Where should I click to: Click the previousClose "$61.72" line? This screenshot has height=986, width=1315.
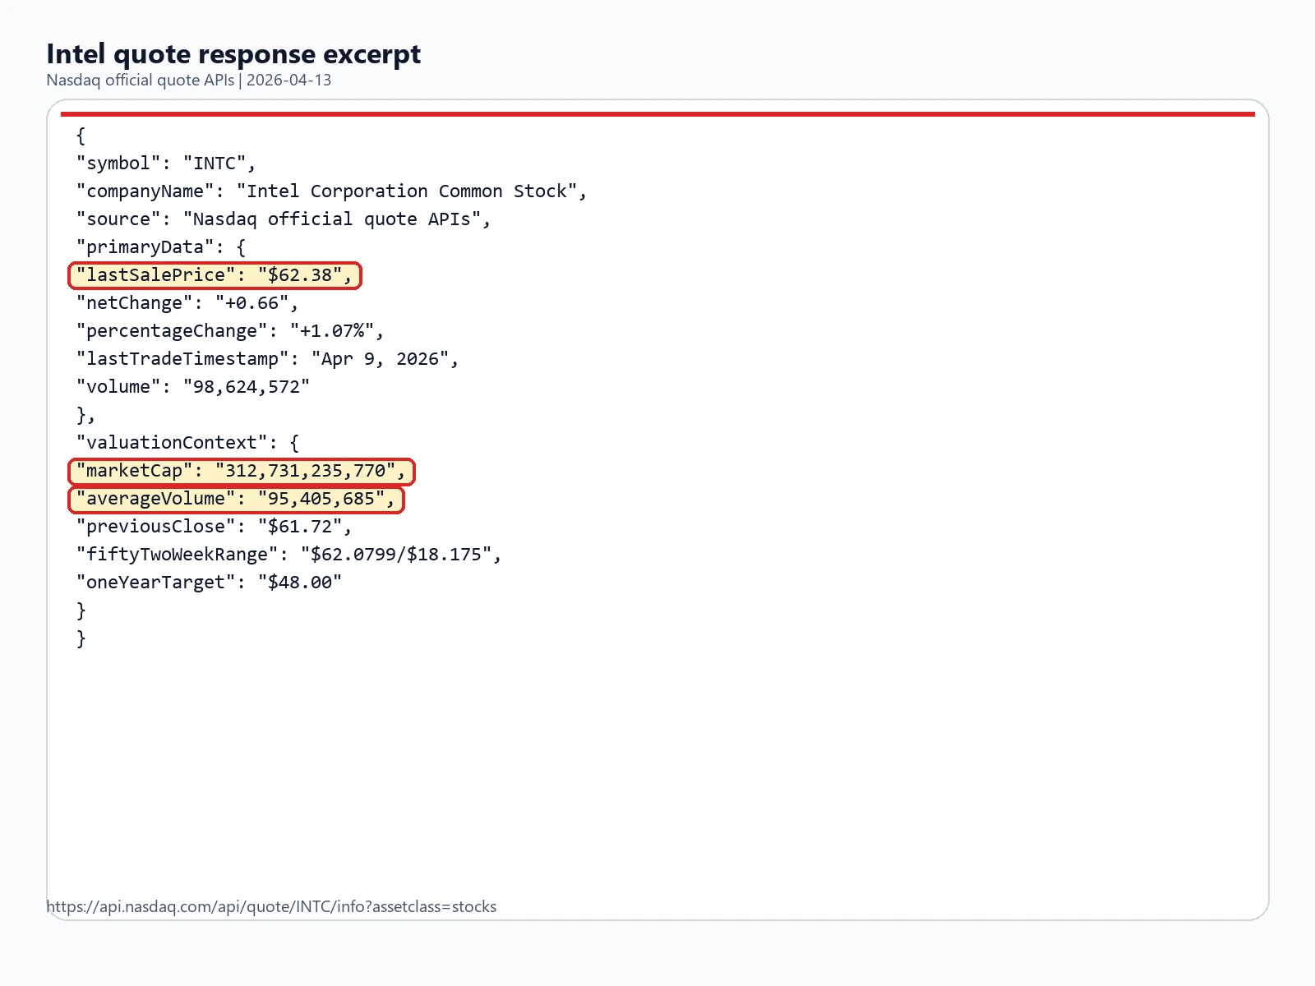click(215, 527)
